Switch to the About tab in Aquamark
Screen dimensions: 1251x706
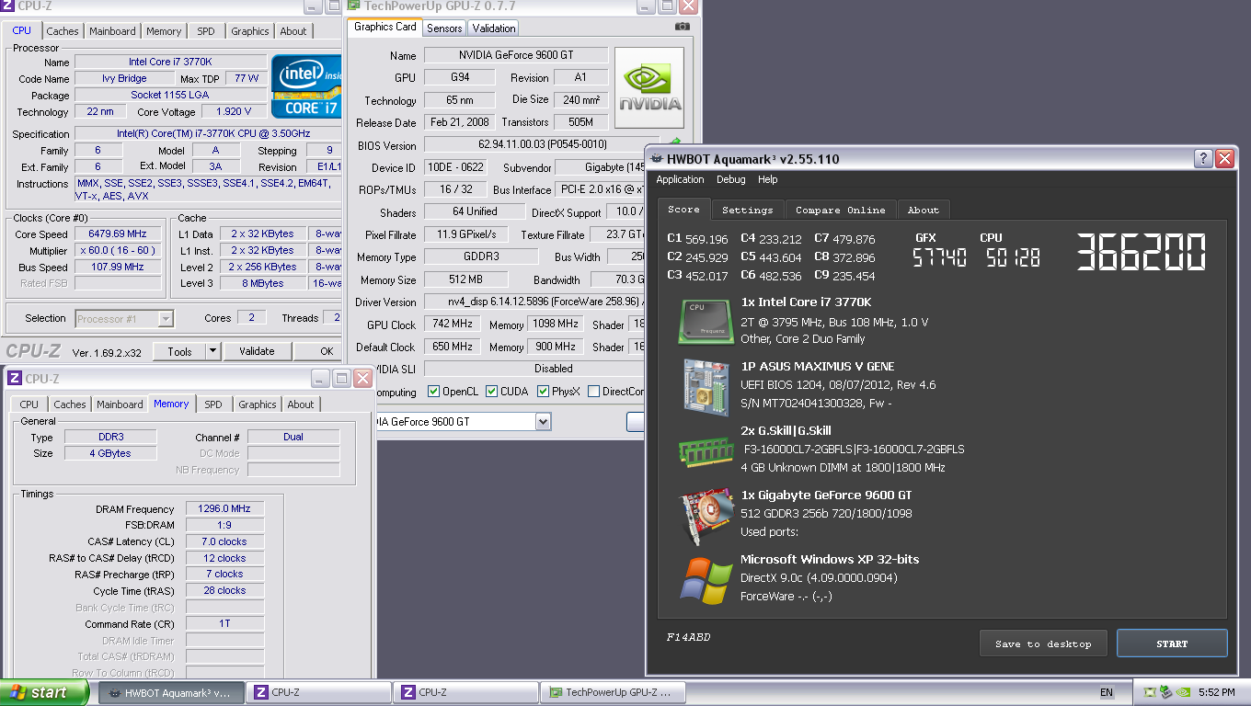[x=923, y=211]
